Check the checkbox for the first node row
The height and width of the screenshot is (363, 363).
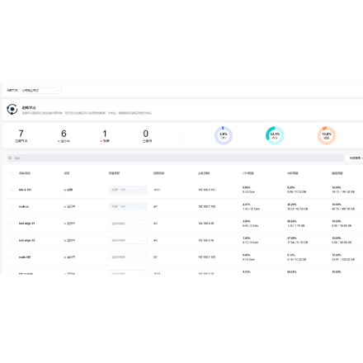point(12,190)
